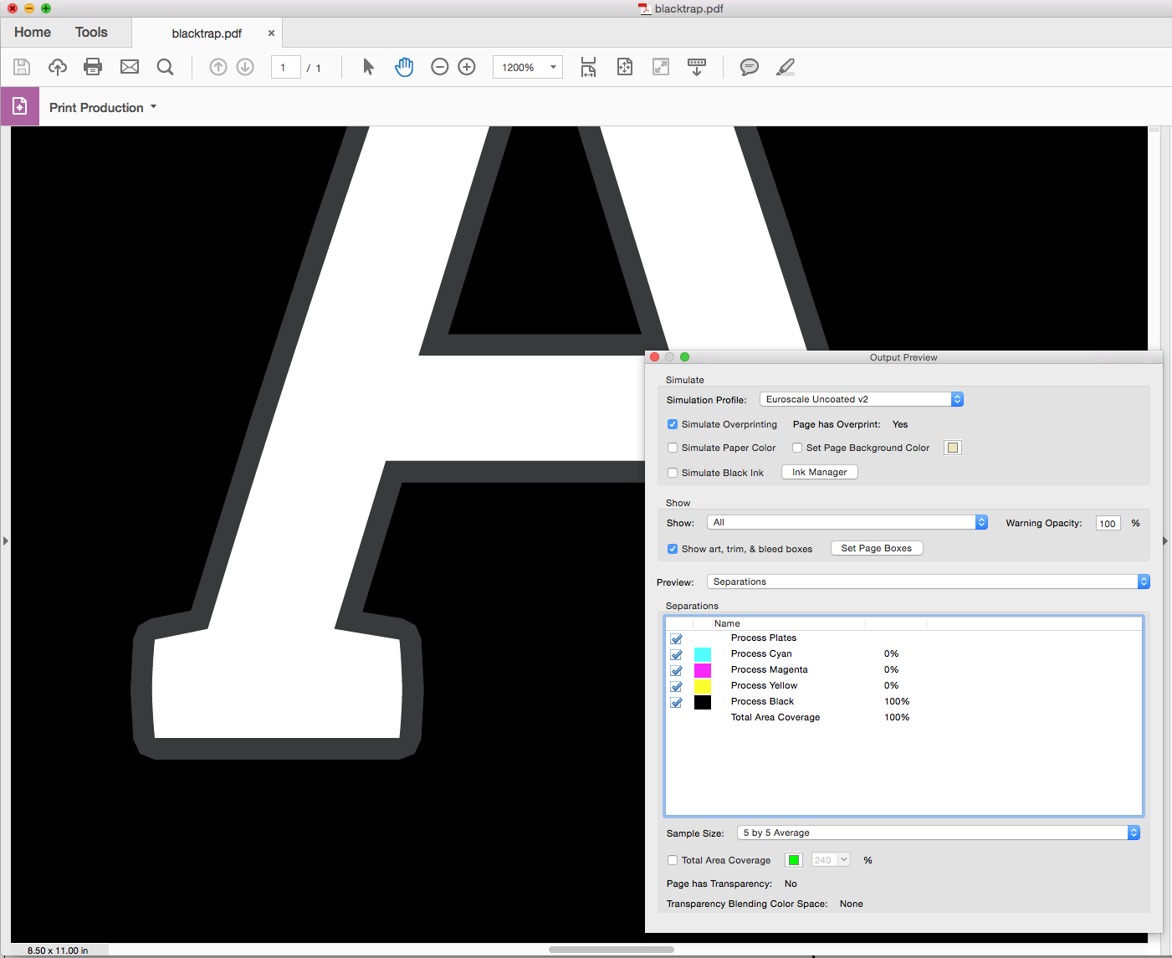The height and width of the screenshot is (958, 1172).
Task: Click the cyan color swatch in separations
Action: [703, 654]
